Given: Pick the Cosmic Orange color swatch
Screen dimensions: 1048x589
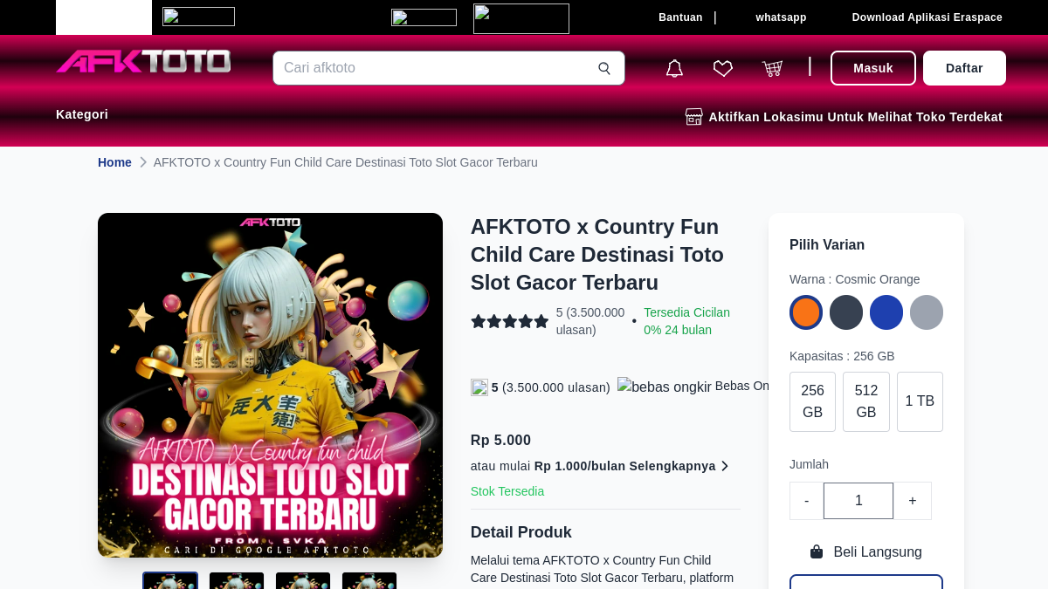Looking at the screenshot, I should (806, 312).
